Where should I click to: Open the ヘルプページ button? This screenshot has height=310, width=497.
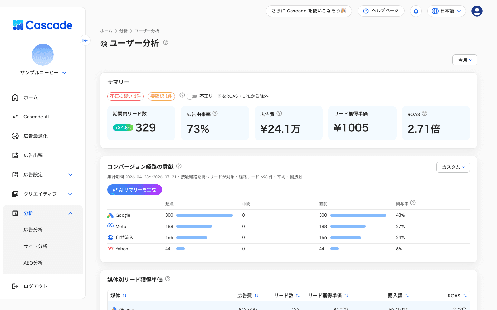381,11
